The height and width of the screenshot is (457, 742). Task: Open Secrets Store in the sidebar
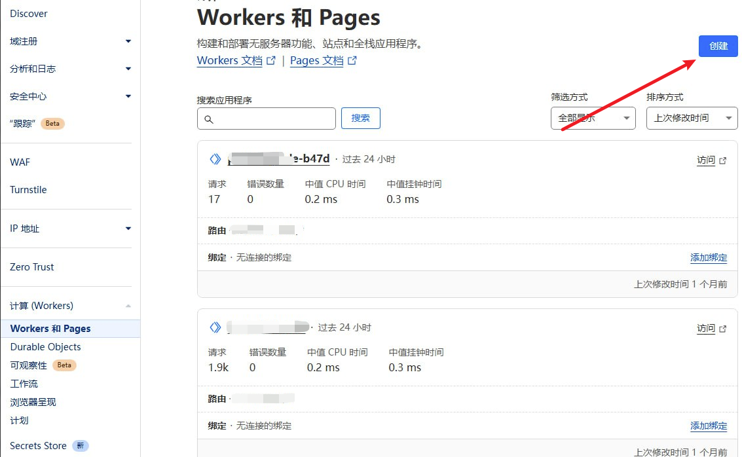click(48, 446)
